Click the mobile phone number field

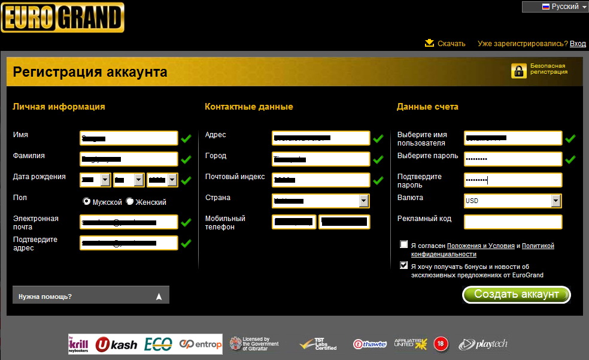click(x=344, y=222)
